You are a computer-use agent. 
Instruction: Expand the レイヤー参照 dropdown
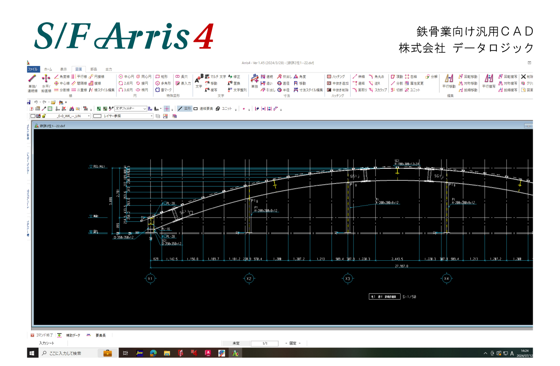tap(151, 116)
